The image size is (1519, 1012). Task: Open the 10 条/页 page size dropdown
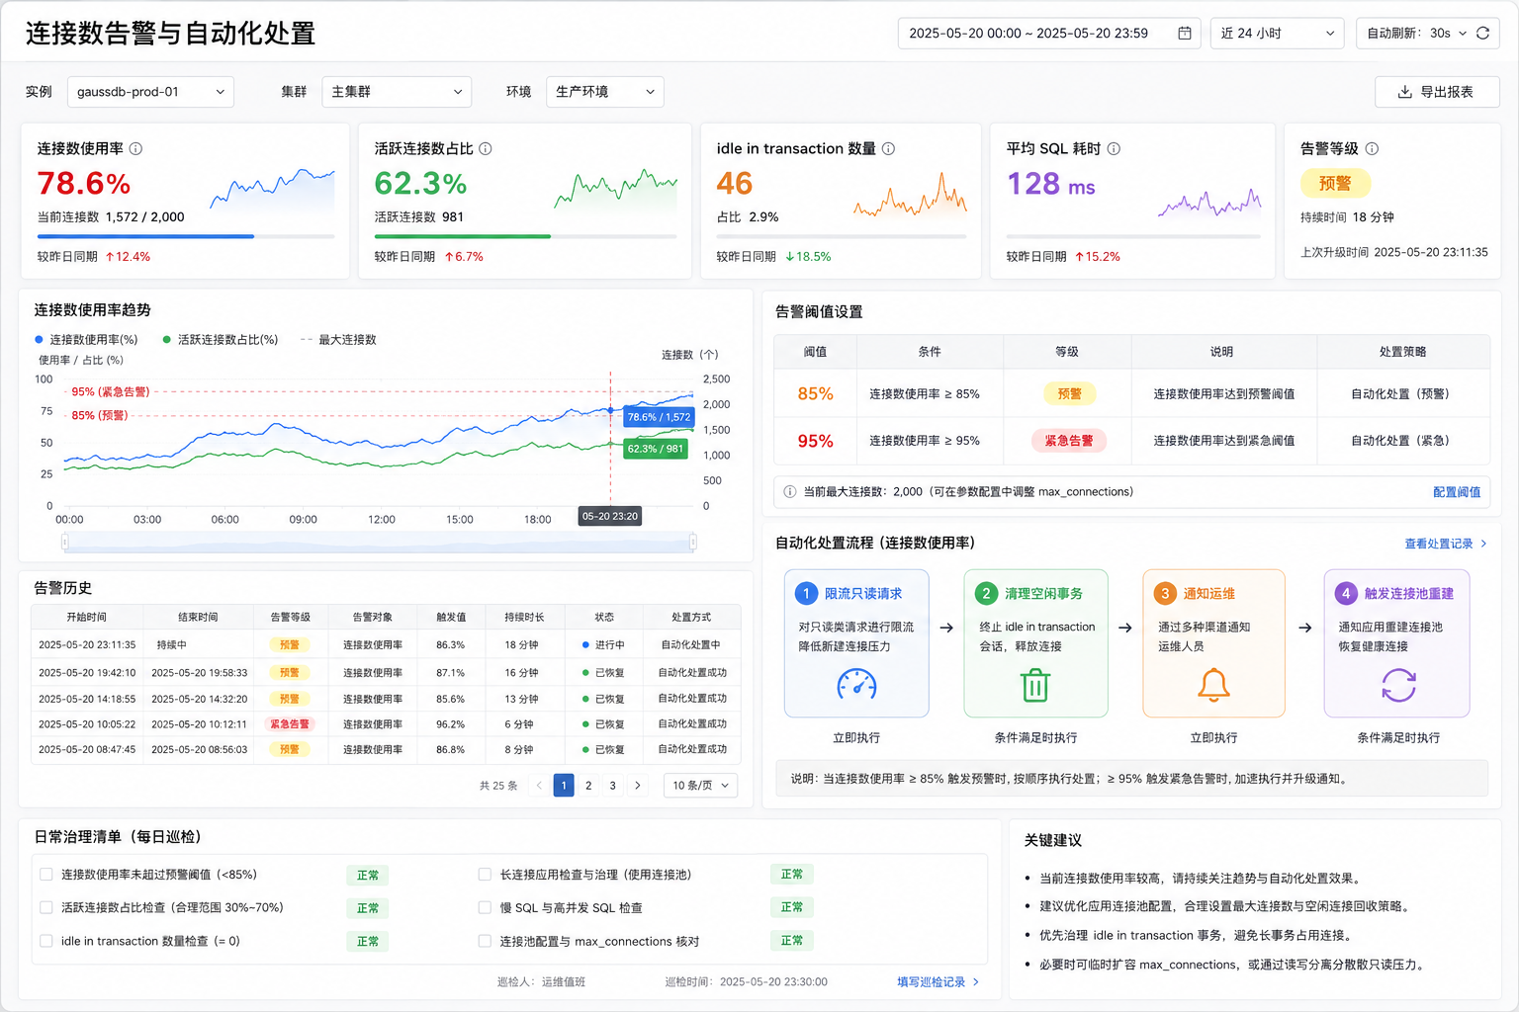coord(701,786)
